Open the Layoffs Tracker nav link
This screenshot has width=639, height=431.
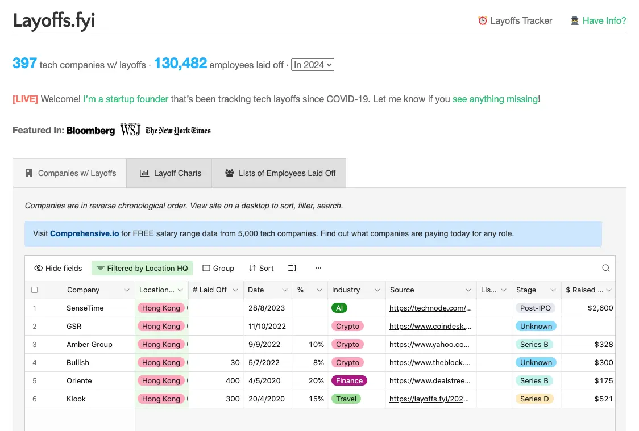click(x=514, y=20)
